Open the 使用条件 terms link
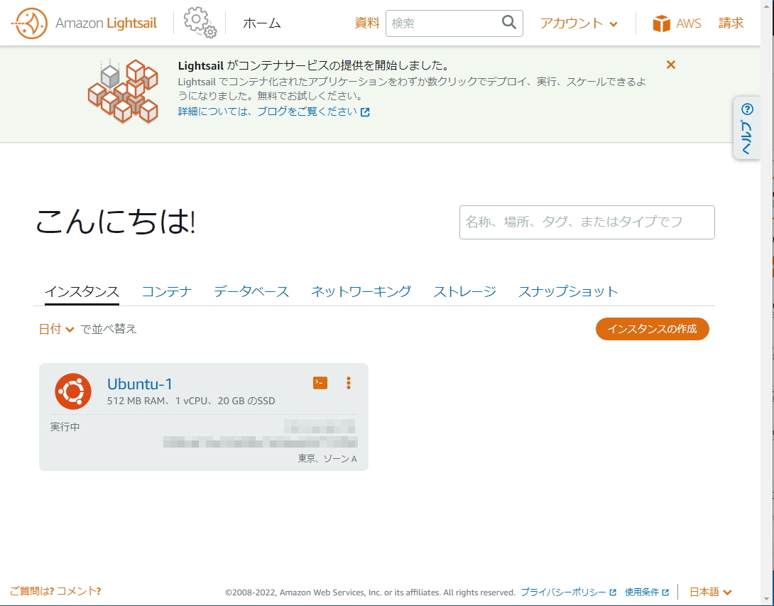The height and width of the screenshot is (606, 774). click(x=646, y=592)
